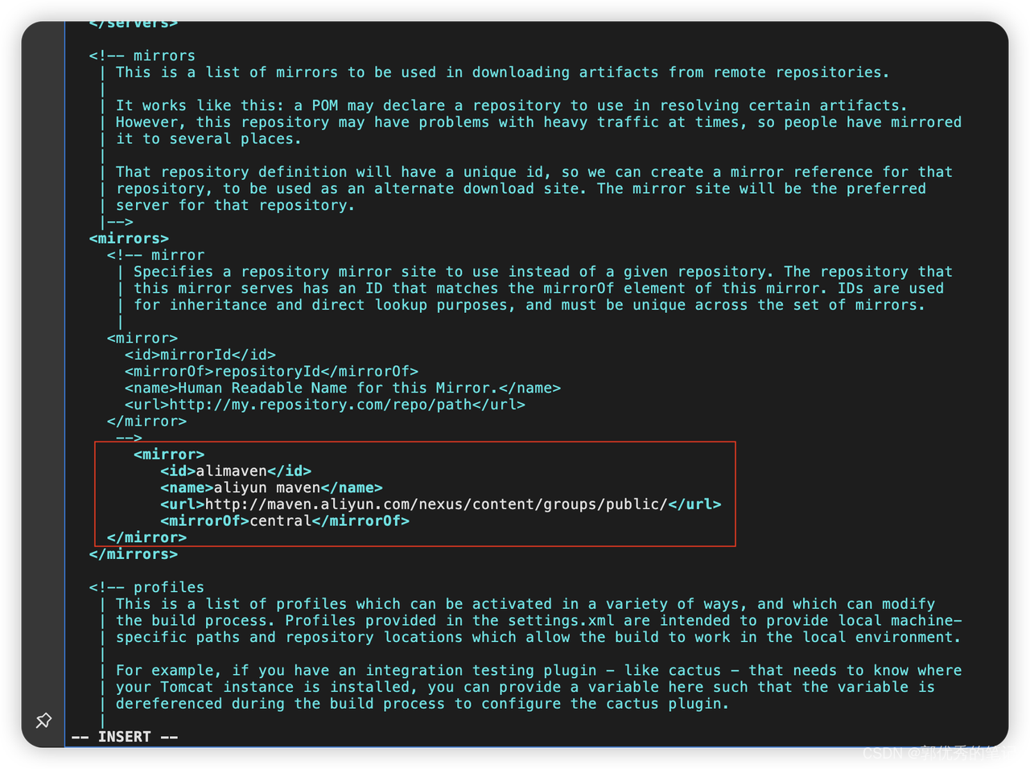The width and height of the screenshot is (1030, 769).
Task: Click the line 'server for that repository.'
Action: point(236,205)
